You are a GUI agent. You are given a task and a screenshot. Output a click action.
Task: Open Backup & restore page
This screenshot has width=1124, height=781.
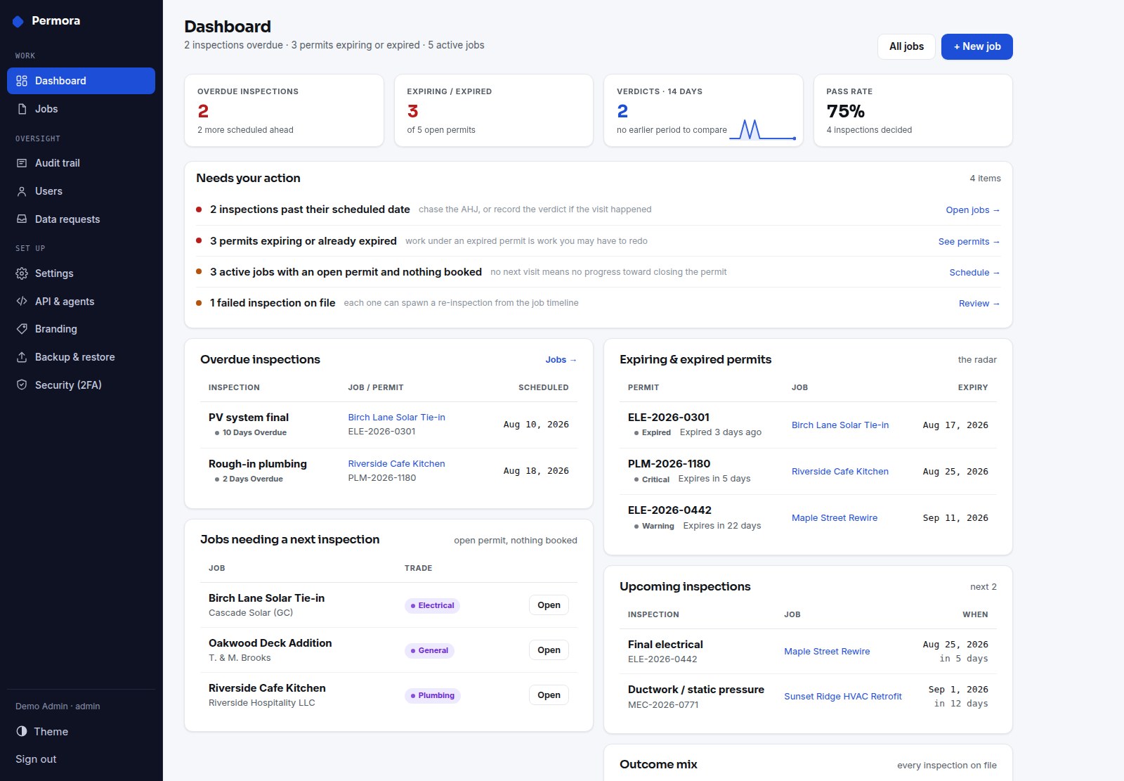point(81,357)
